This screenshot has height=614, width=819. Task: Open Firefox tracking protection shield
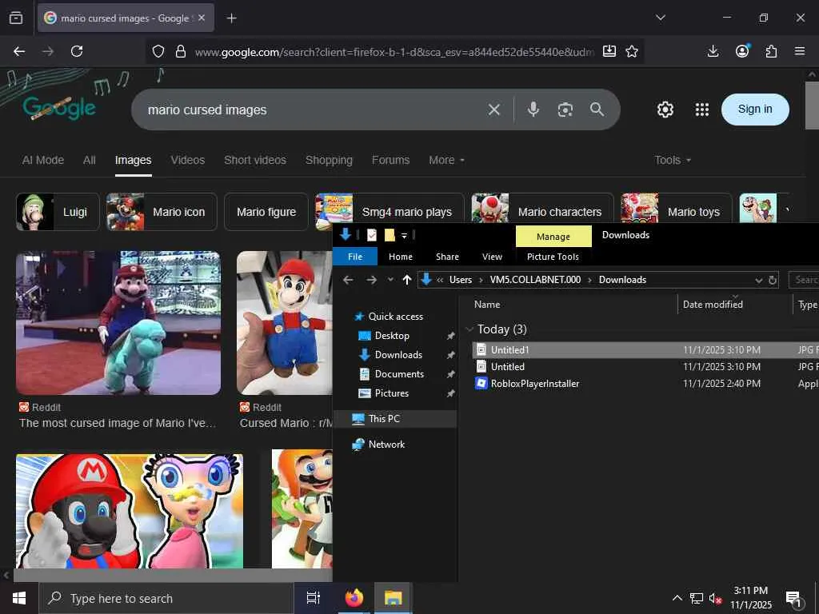pos(158,51)
